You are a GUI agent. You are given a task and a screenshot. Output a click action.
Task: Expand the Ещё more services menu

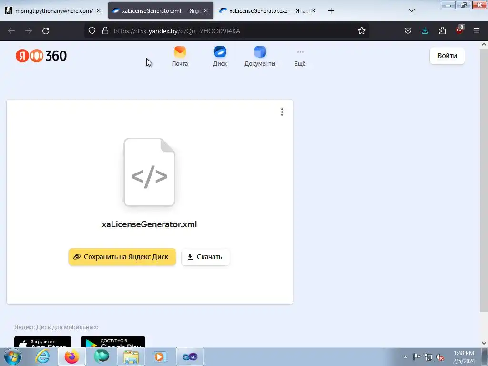[300, 58]
